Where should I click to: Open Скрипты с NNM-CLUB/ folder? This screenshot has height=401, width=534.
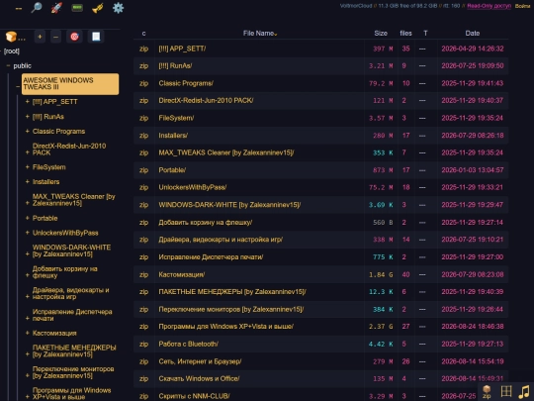point(194,396)
